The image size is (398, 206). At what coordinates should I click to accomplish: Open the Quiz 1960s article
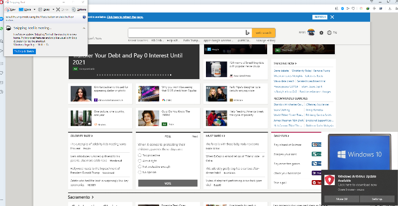coord(168,118)
